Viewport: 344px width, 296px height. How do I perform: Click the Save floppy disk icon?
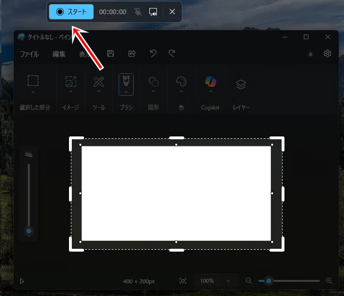tap(111, 53)
